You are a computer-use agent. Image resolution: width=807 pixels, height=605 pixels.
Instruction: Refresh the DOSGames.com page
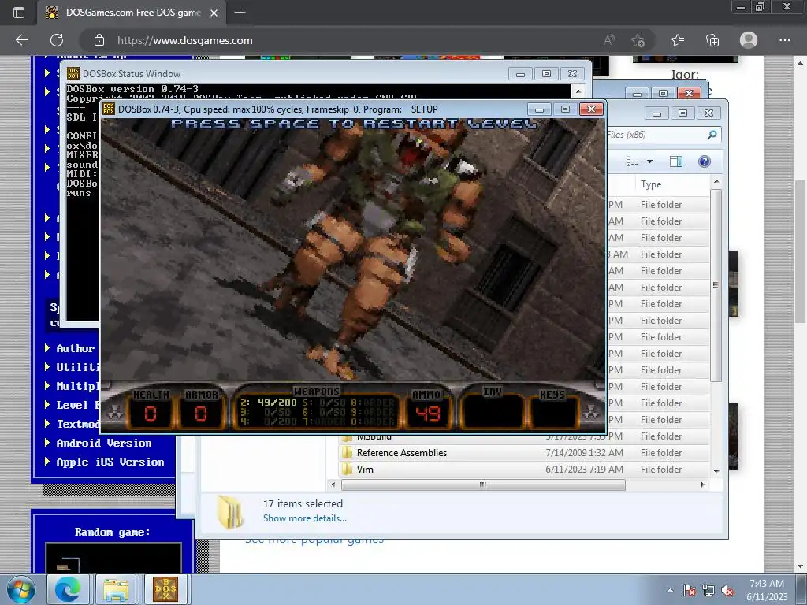tap(57, 40)
